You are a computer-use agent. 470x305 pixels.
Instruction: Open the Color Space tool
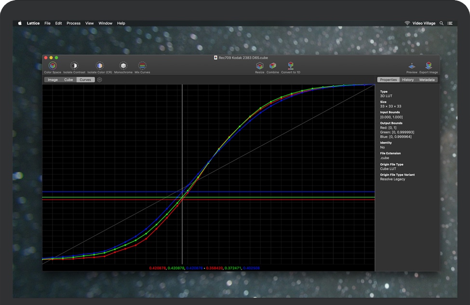[53, 66]
